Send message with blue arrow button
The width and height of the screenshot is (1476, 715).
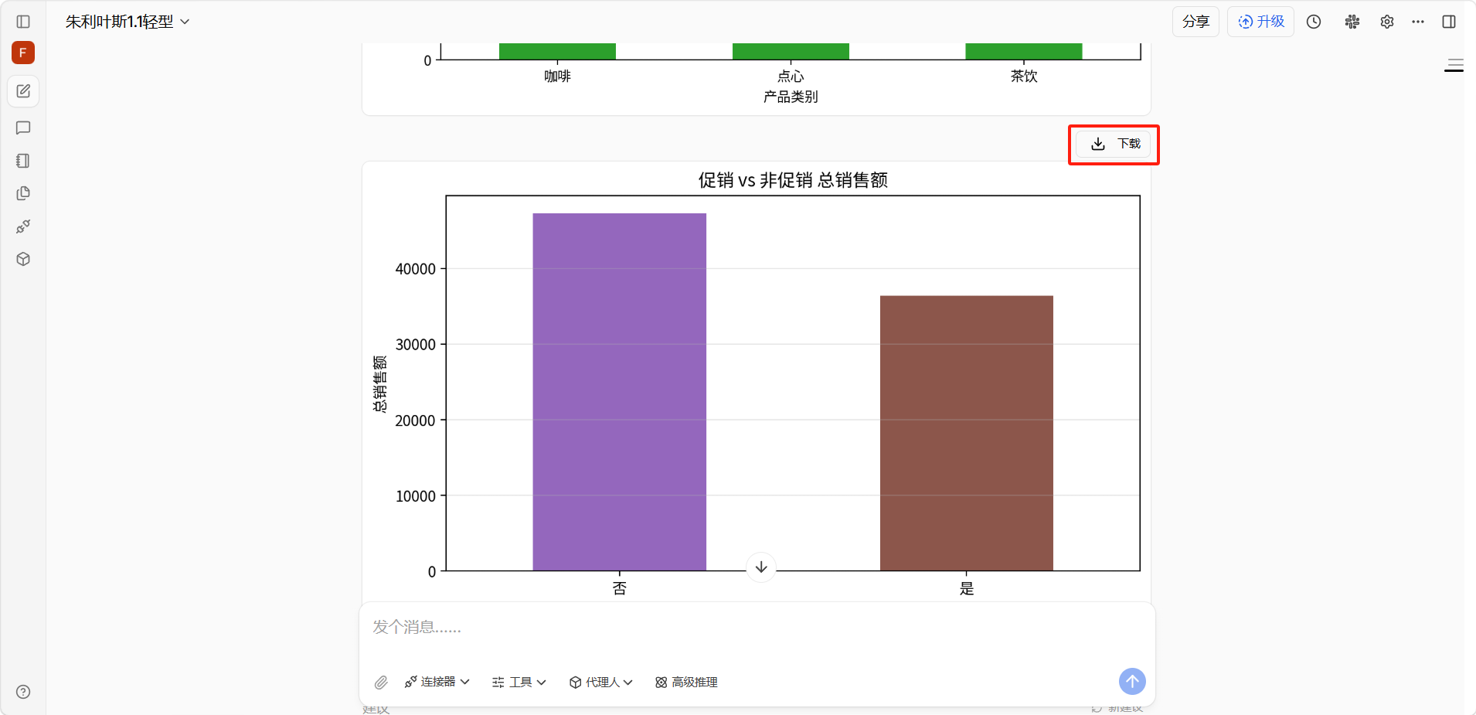[1132, 681]
